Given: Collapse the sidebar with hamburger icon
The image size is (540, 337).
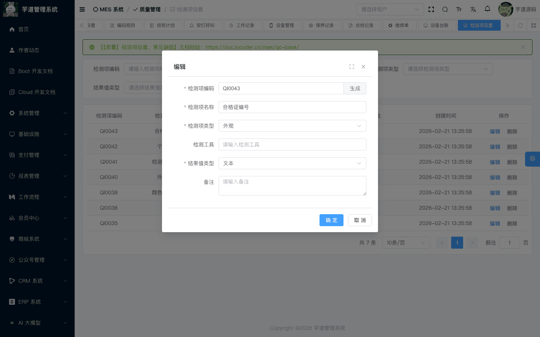Looking at the screenshot, I should [x=82, y=9].
